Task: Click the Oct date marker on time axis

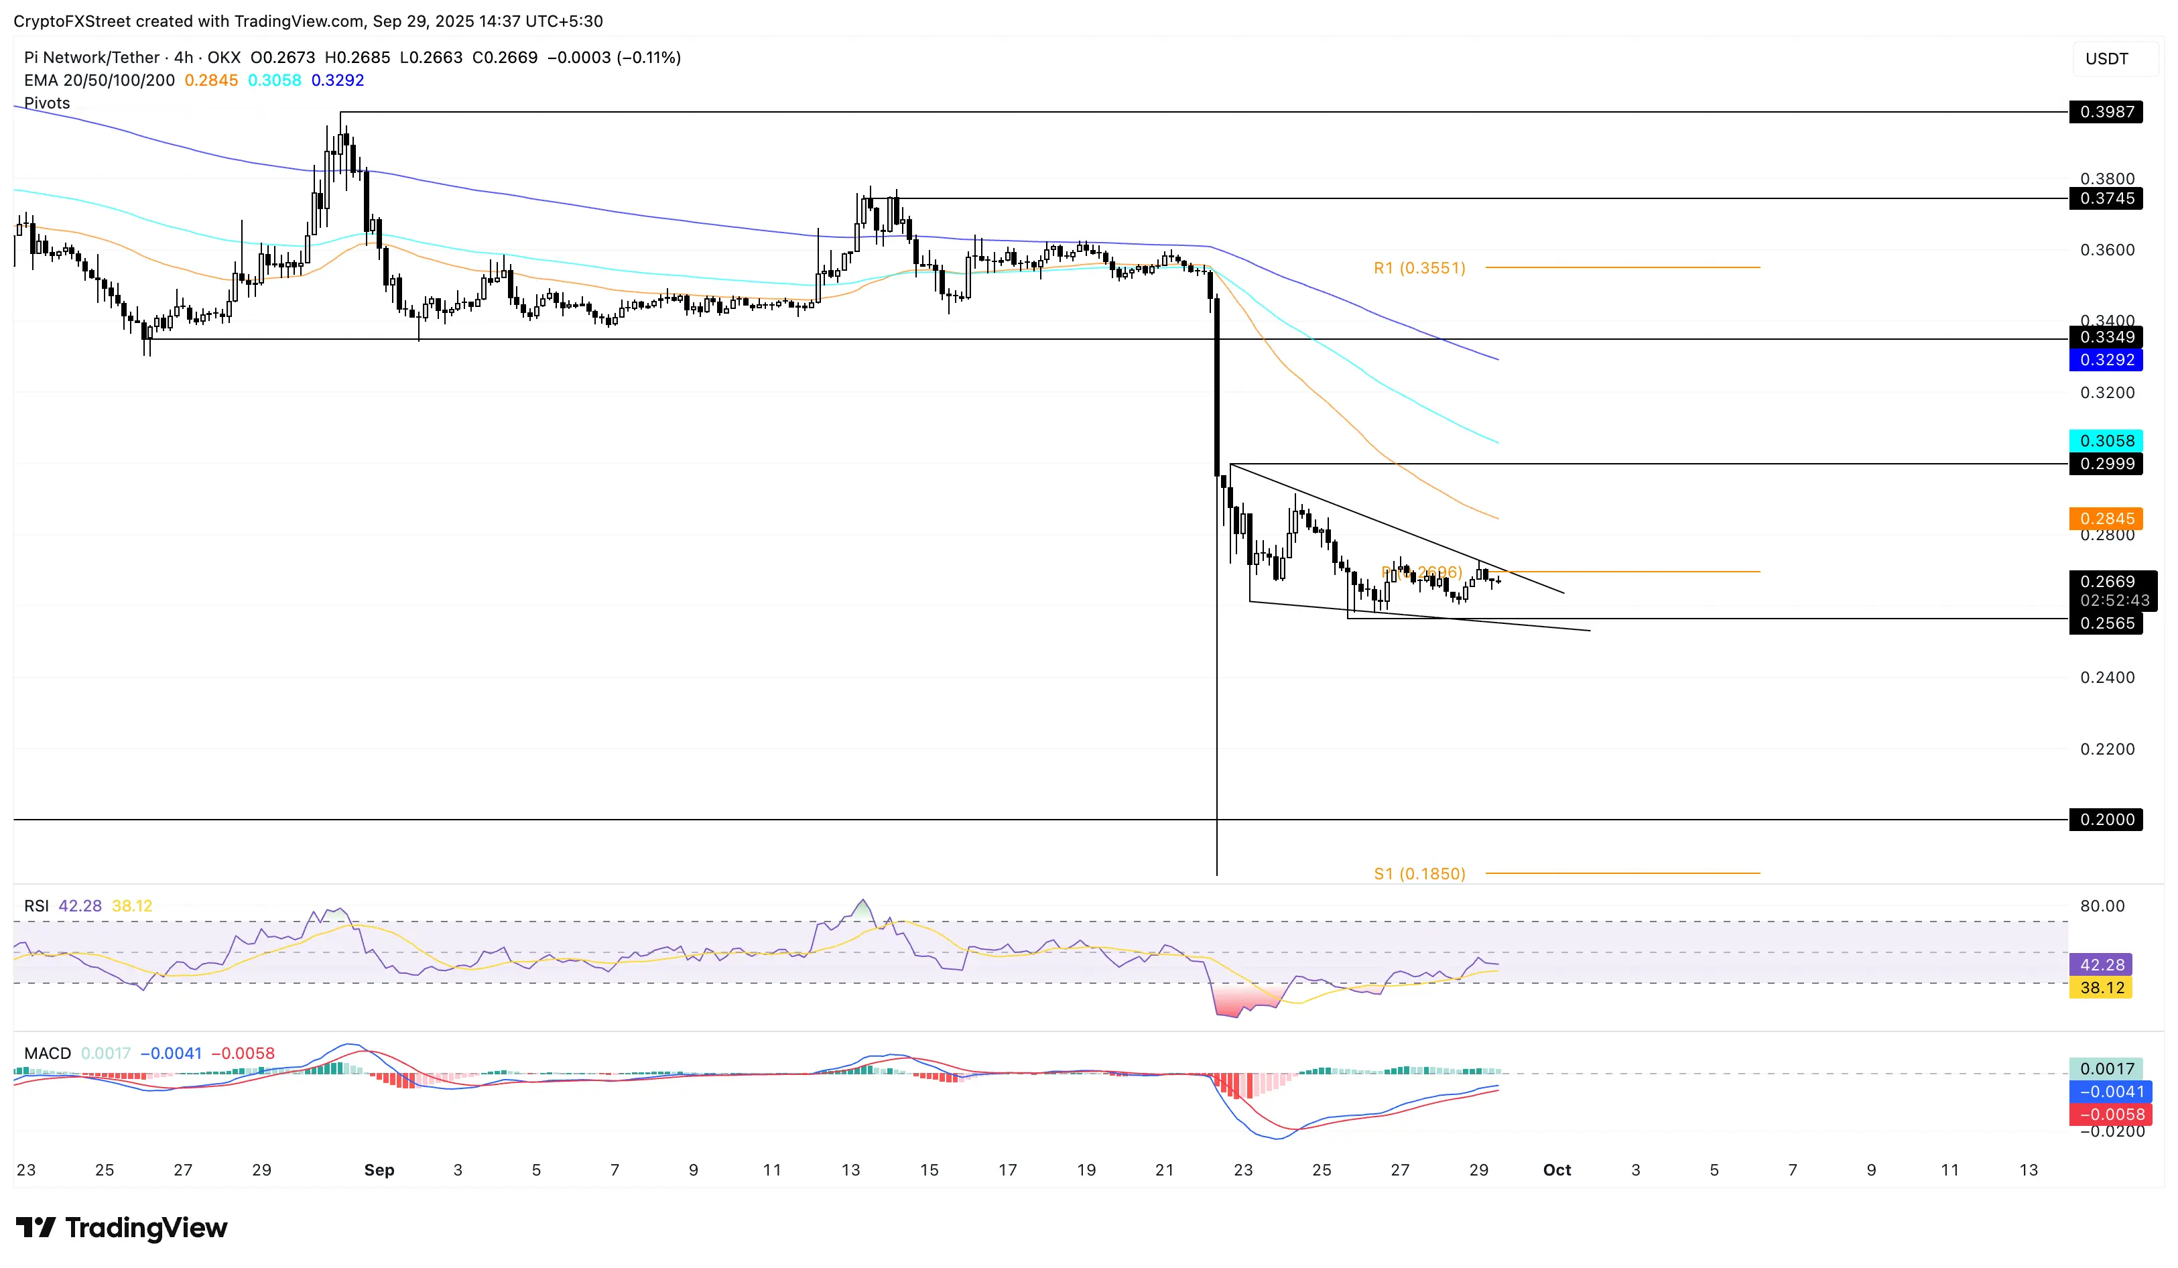Action: pyautogui.click(x=1557, y=1169)
